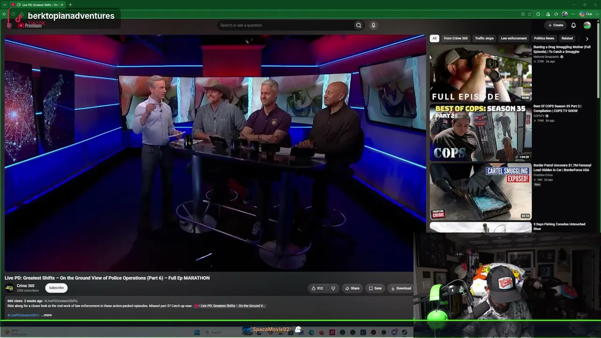Select the Related chip

click(567, 38)
